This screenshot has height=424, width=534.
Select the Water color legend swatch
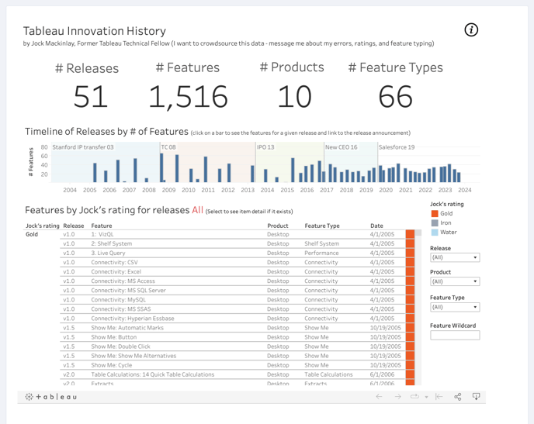435,233
